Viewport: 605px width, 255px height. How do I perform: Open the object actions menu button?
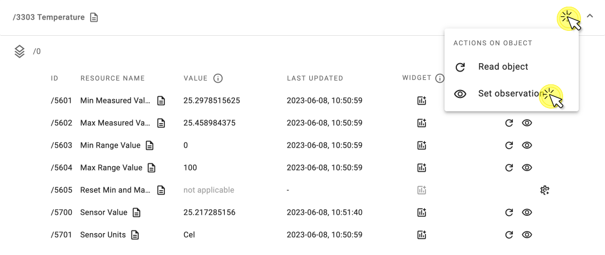point(568,18)
